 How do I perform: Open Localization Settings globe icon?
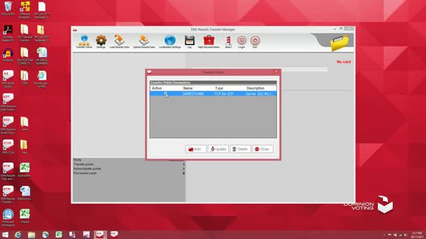coord(170,42)
